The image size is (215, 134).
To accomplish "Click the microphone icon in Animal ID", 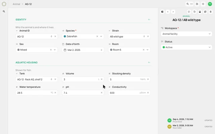I will 51,37.
